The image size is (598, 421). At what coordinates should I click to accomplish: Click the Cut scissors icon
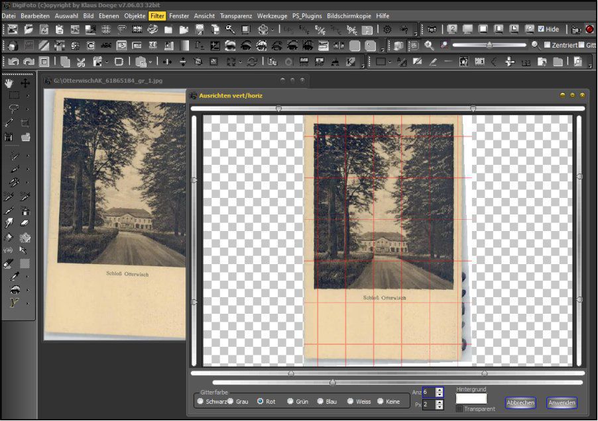tap(81, 62)
